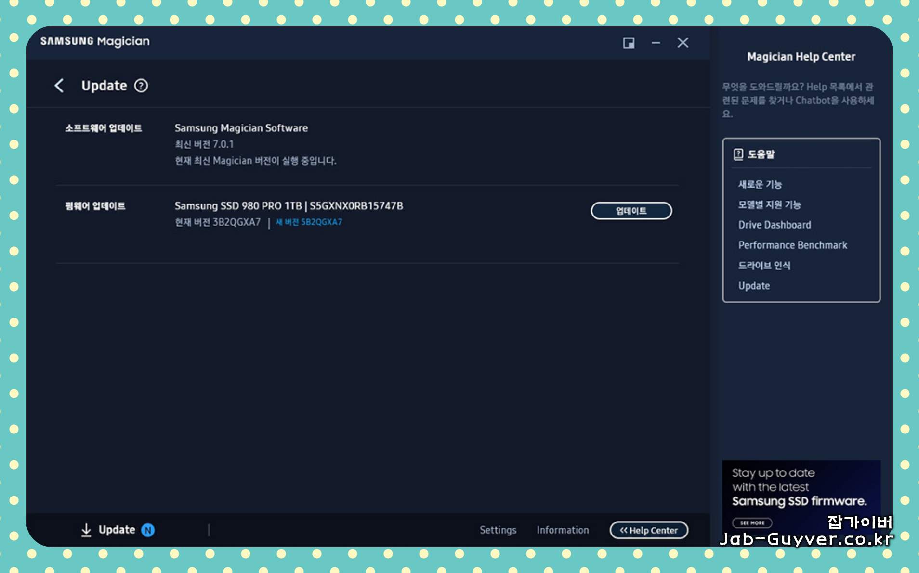Open Settings in the bottom bar

point(498,530)
